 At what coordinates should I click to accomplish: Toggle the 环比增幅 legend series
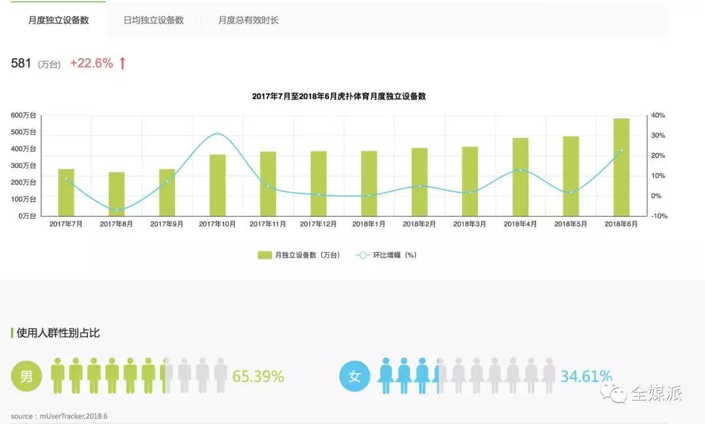(x=386, y=255)
